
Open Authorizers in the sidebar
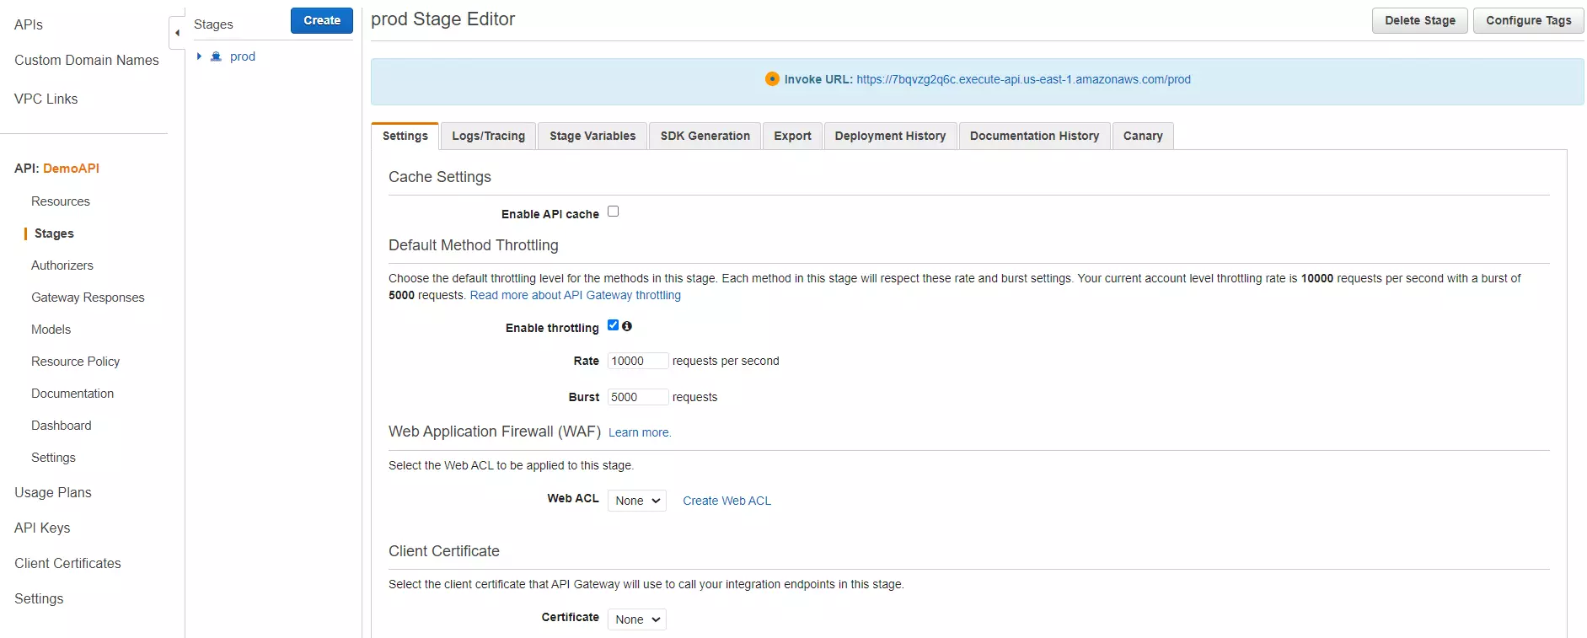pos(62,265)
